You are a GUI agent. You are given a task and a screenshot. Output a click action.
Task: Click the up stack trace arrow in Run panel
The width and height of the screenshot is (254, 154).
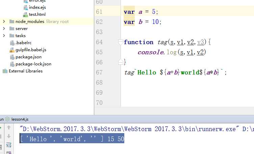(x=9, y=127)
